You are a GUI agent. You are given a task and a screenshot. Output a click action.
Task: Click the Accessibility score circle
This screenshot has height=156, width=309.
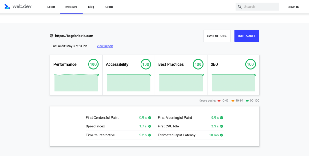tap(145, 64)
